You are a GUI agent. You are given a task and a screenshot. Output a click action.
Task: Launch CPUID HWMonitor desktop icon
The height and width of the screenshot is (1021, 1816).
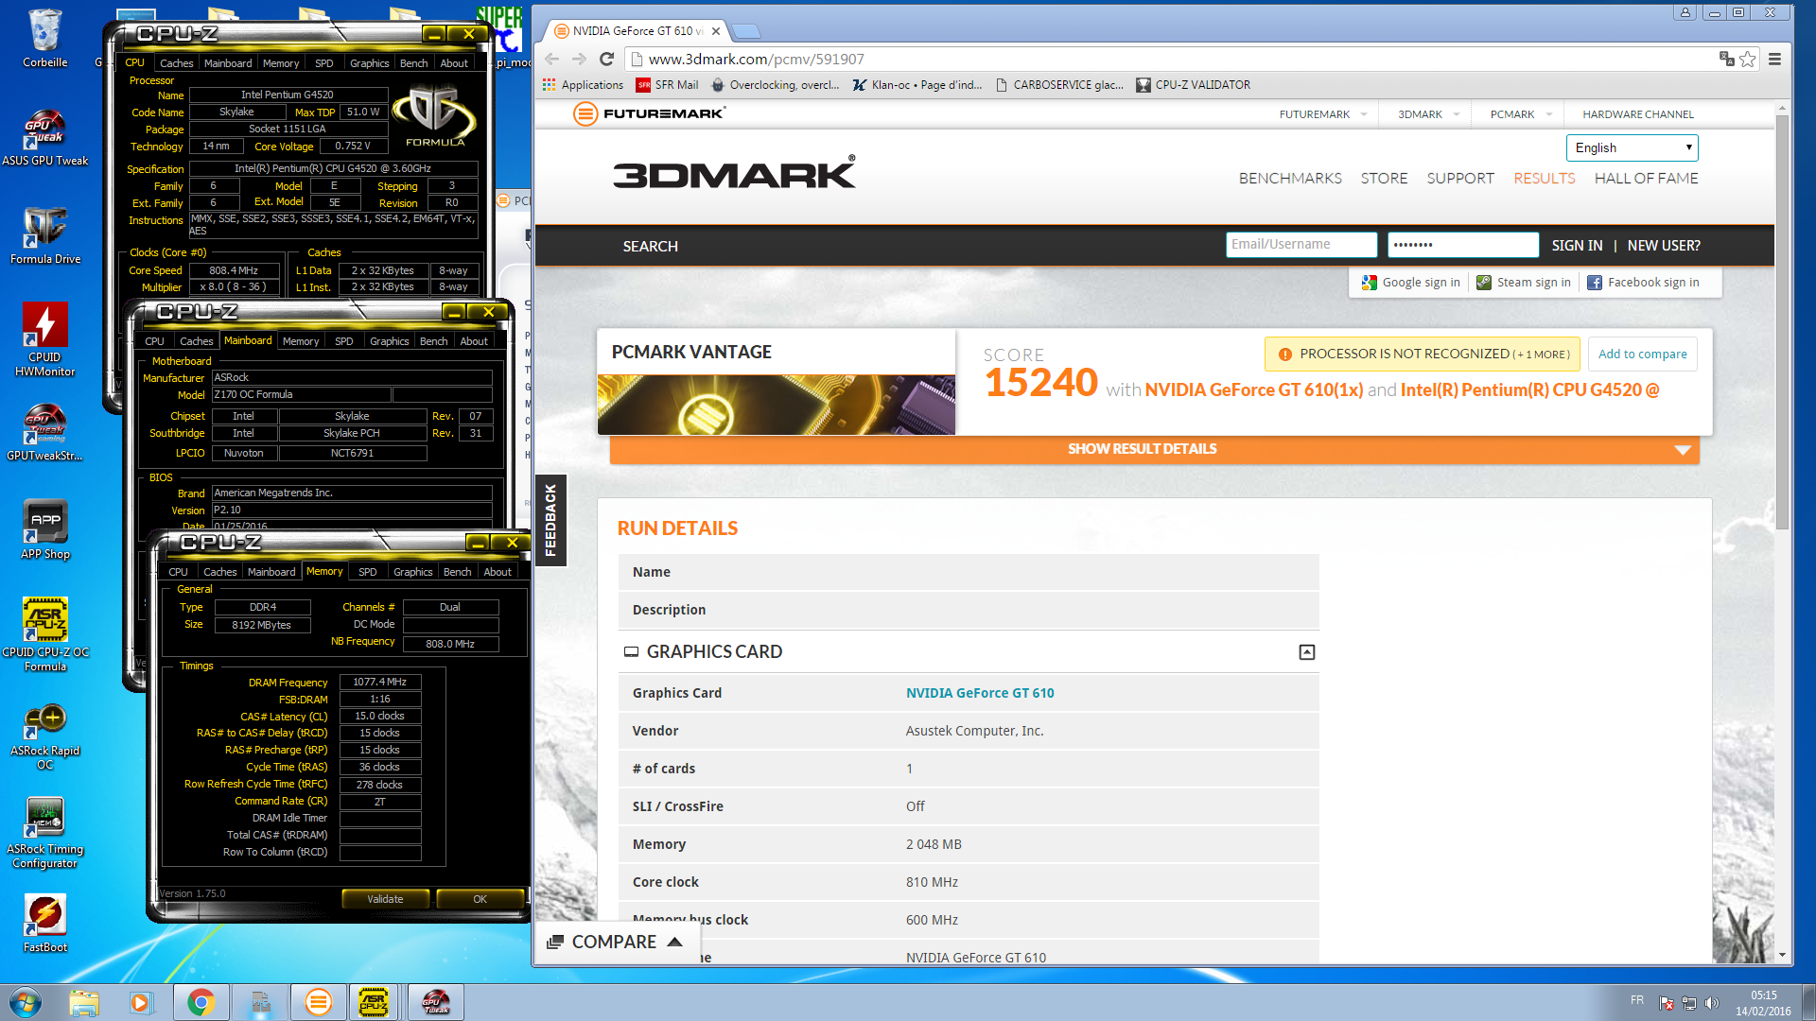(44, 338)
